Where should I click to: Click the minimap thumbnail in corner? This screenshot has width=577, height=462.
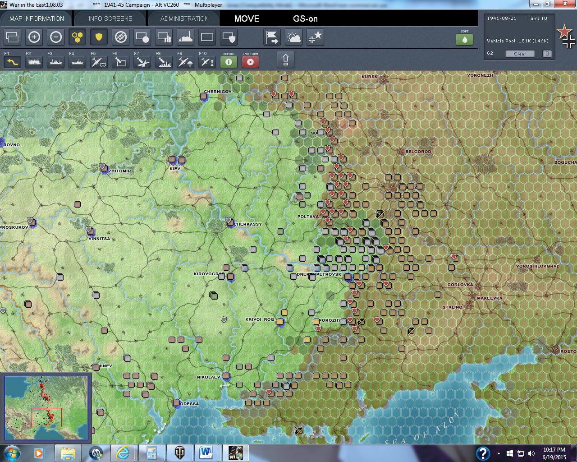point(46,407)
